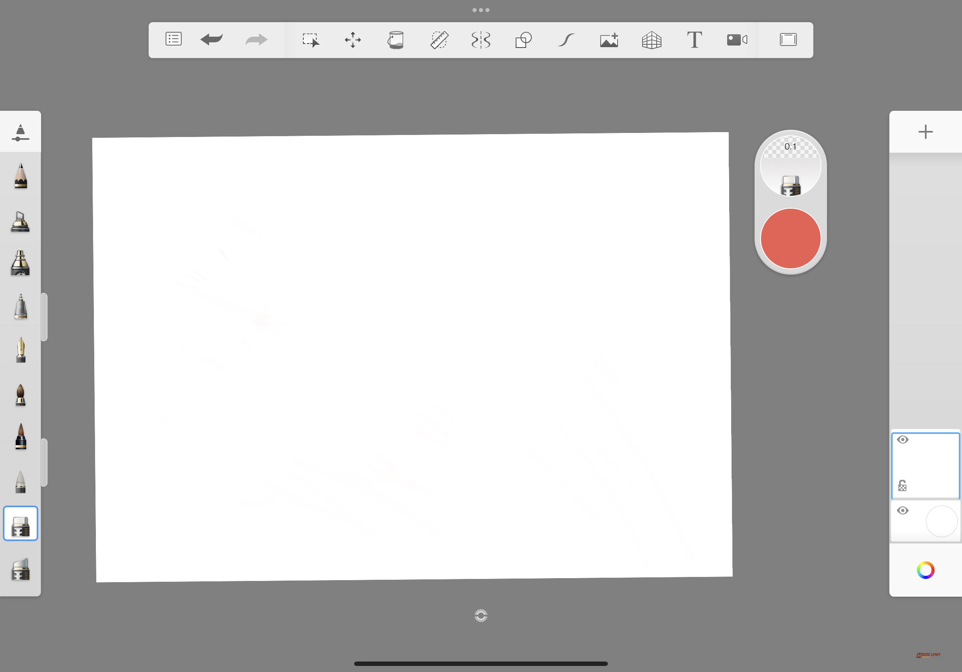The width and height of the screenshot is (962, 672).
Task: Select the Pencil tool
Action: [x=21, y=176]
